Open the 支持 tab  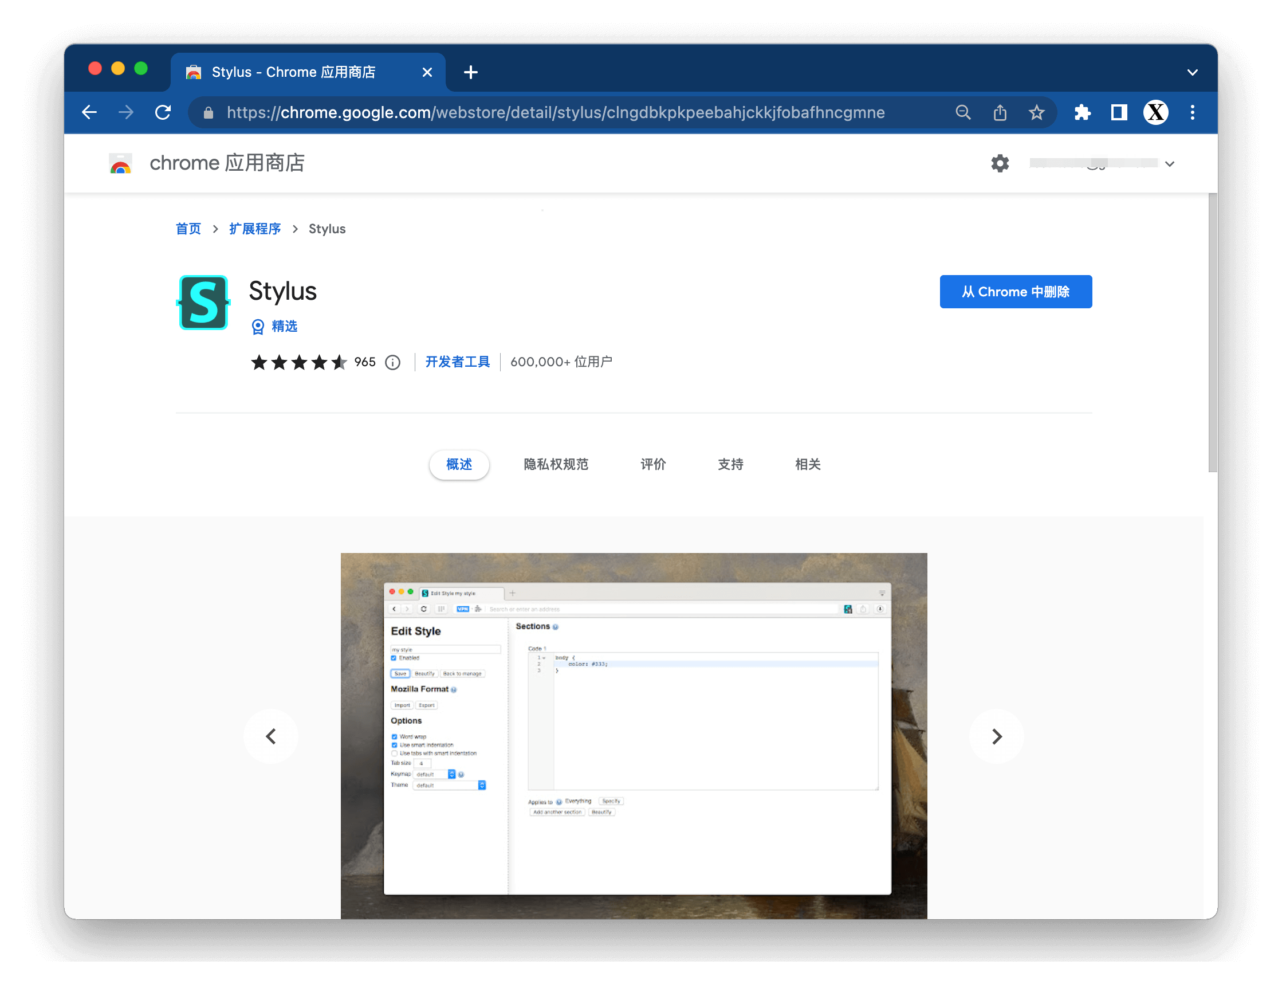730,464
